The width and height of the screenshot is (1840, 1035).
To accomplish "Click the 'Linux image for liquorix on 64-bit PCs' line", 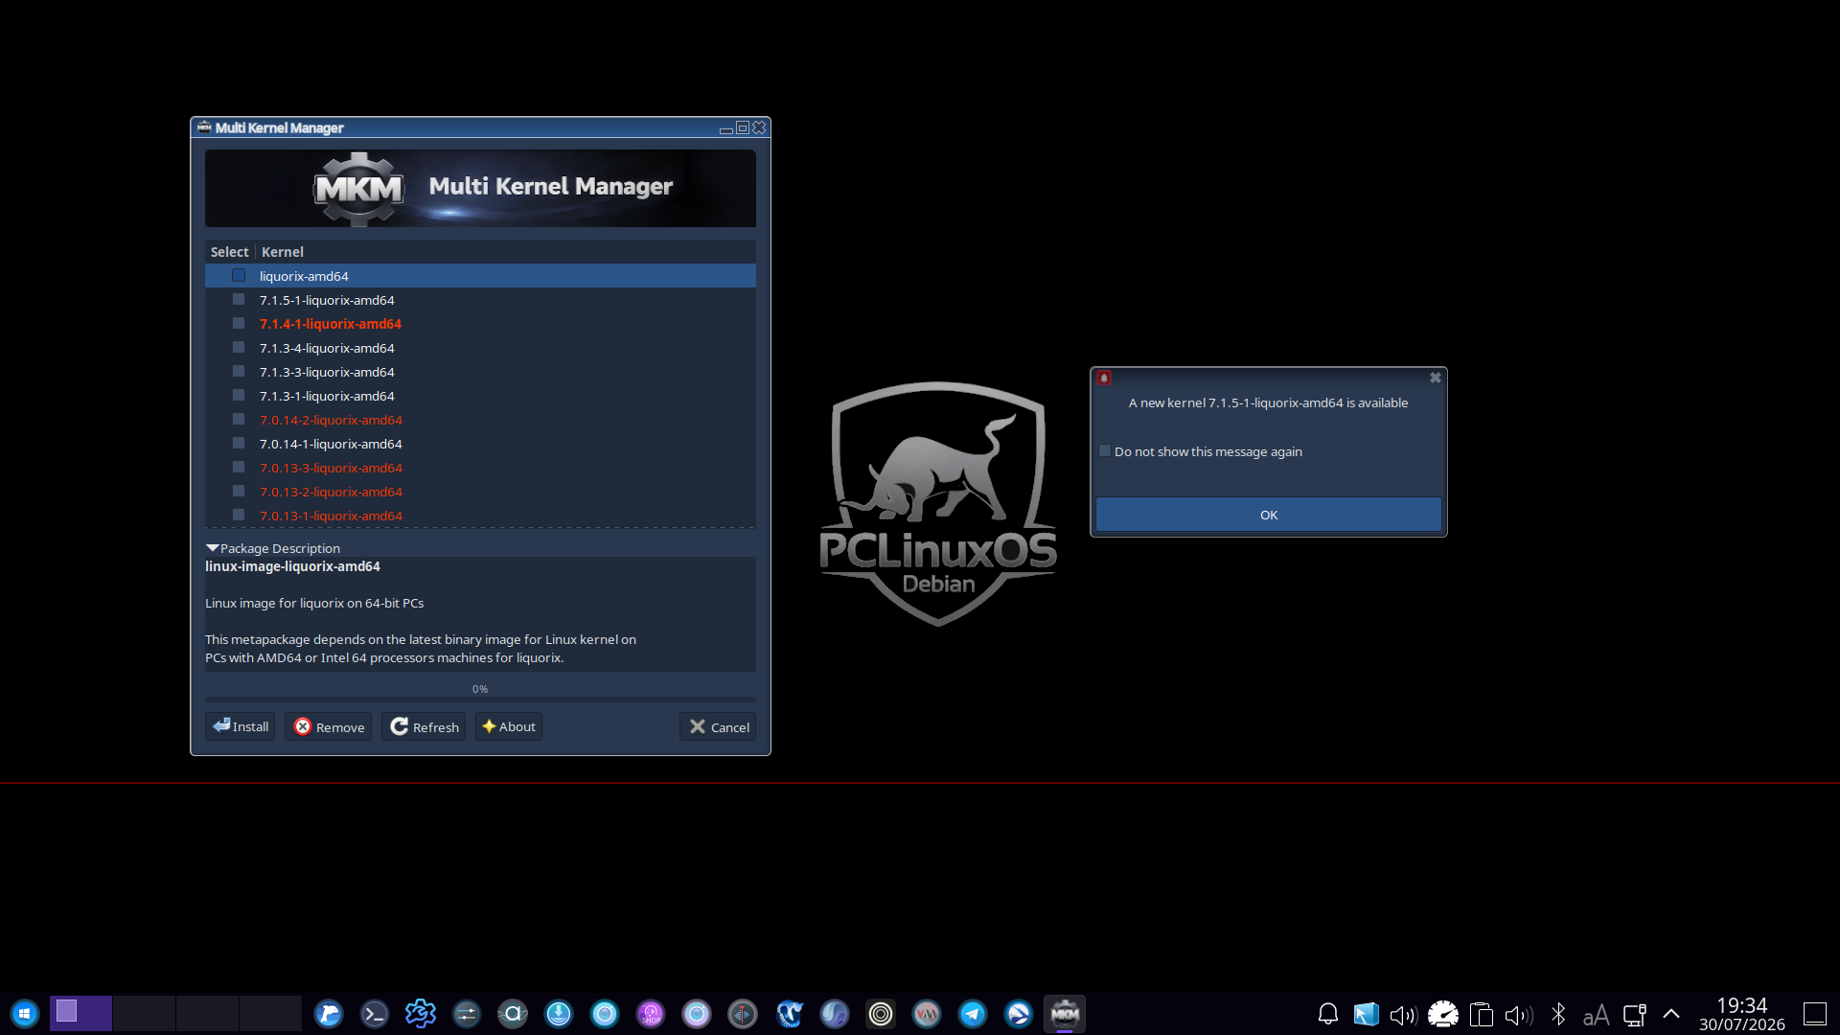I will pyautogui.click(x=314, y=603).
